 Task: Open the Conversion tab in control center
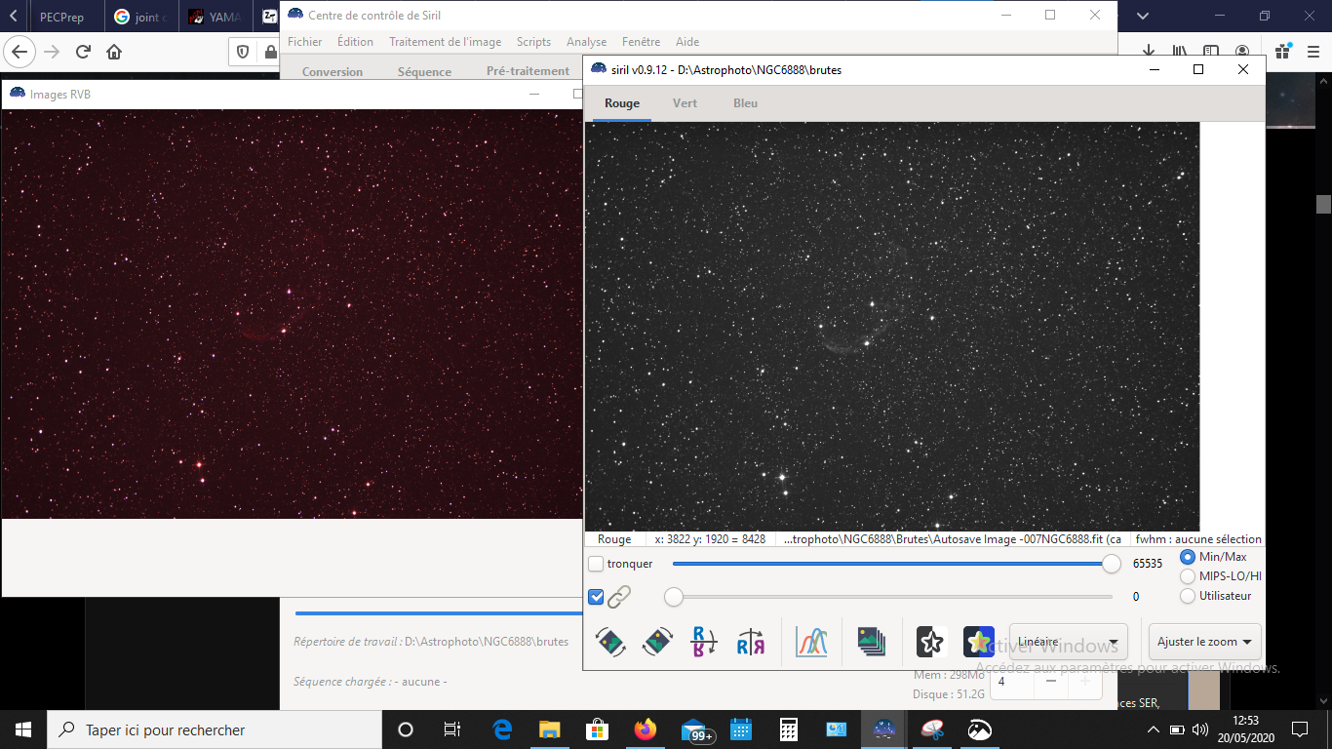point(333,71)
